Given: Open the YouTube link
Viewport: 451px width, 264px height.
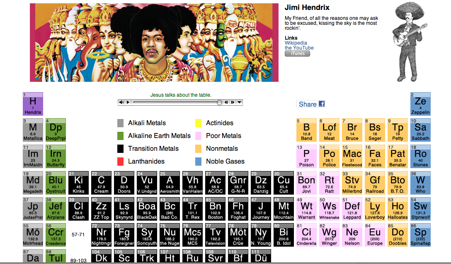Looking at the screenshot, I should pyautogui.click(x=299, y=48).
